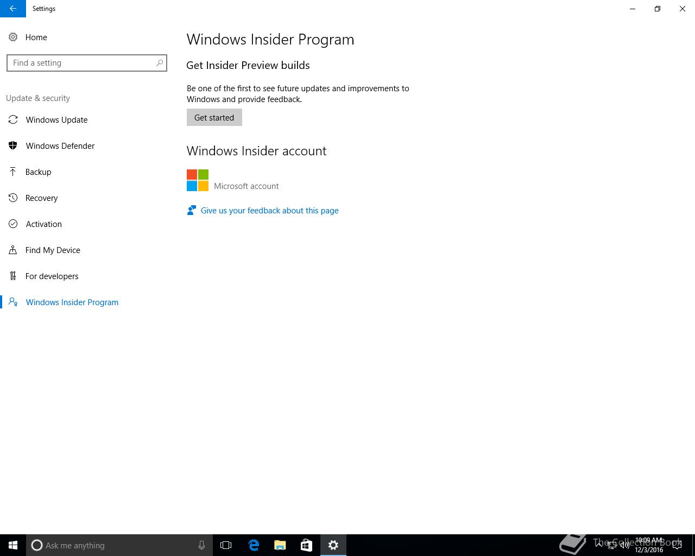Click the Cortana circle icon

(x=37, y=545)
